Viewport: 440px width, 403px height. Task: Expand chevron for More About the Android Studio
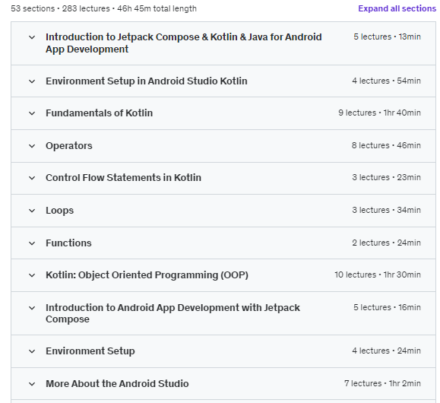pyautogui.click(x=32, y=384)
